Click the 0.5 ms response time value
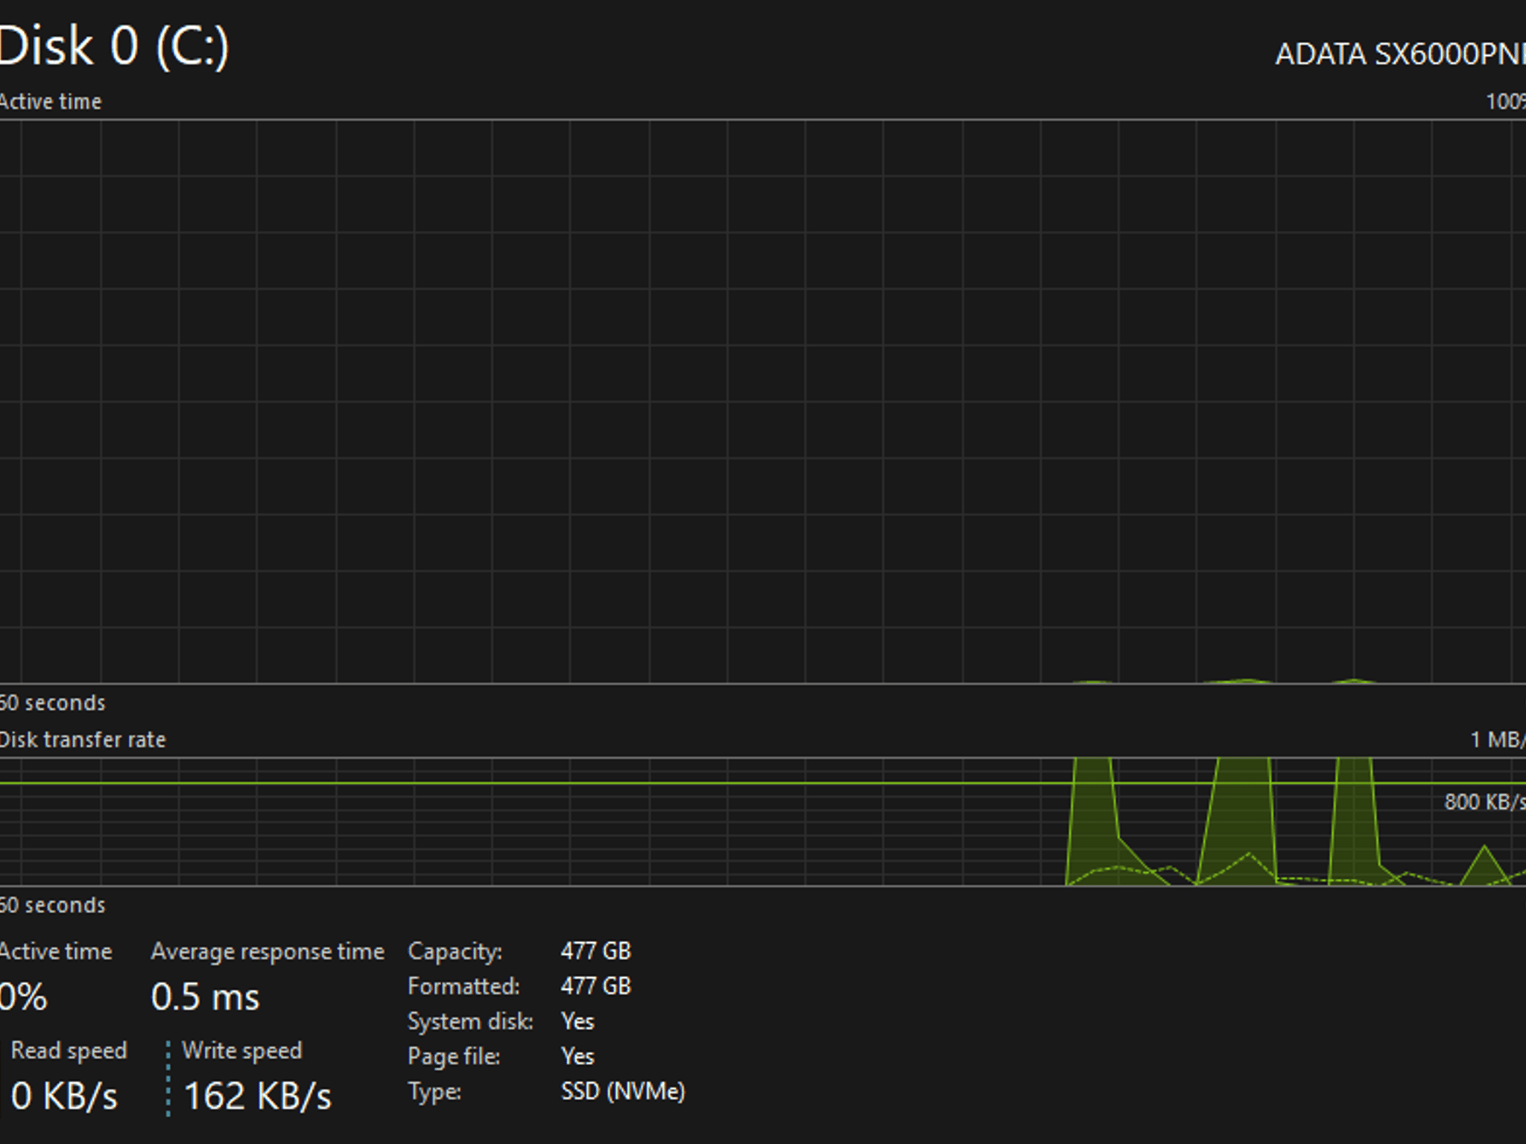This screenshot has width=1526, height=1144. click(x=205, y=997)
